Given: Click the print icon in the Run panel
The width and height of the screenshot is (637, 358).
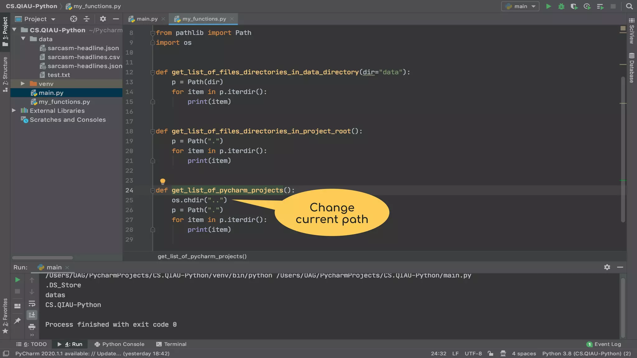Looking at the screenshot, I should click(32, 327).
